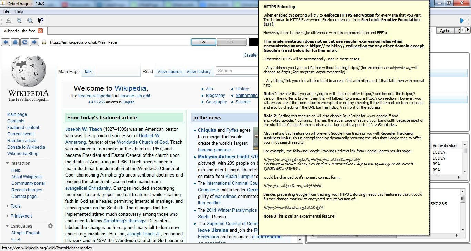Open the About Wikipedia link
Image resolution: width=471 pixels, height=251 pixels.
pyautogui.click(x=27, y=177)
